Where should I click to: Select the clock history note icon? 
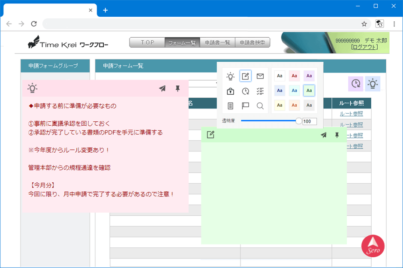point(245,91)
